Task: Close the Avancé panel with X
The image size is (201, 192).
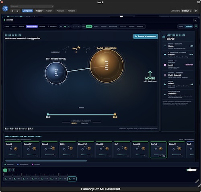Action: point(195,20)
